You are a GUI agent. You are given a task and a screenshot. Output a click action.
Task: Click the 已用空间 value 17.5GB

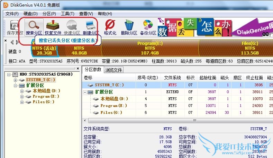pos(165,142)
